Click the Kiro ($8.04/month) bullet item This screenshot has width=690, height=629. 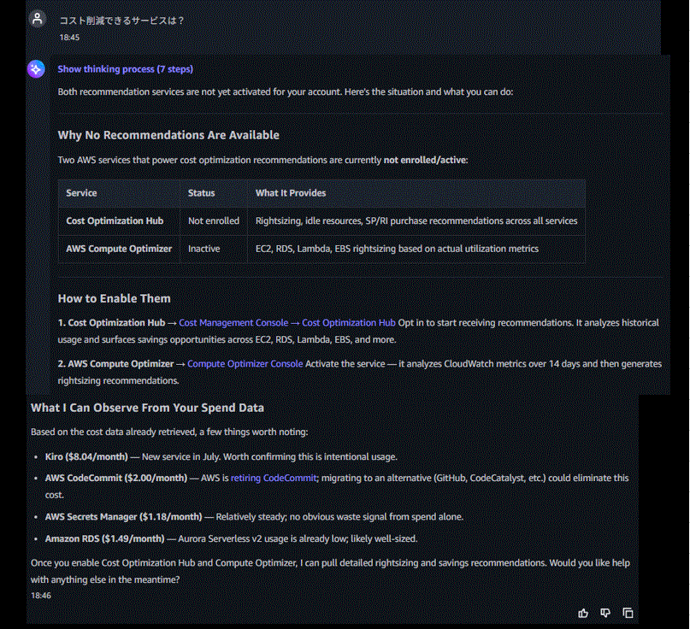click(x=221, y=457)
